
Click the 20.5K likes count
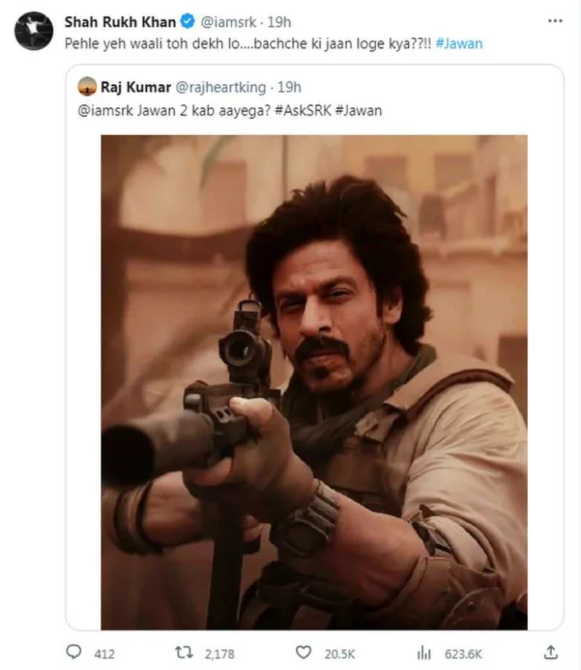point(340,654)
